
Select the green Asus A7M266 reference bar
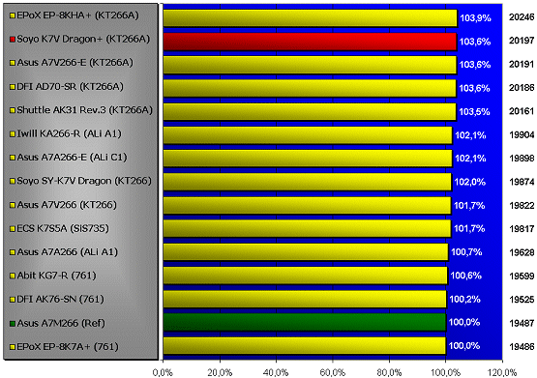coord(305,323)
